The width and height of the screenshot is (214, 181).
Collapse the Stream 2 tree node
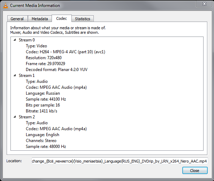coord(15,117)
